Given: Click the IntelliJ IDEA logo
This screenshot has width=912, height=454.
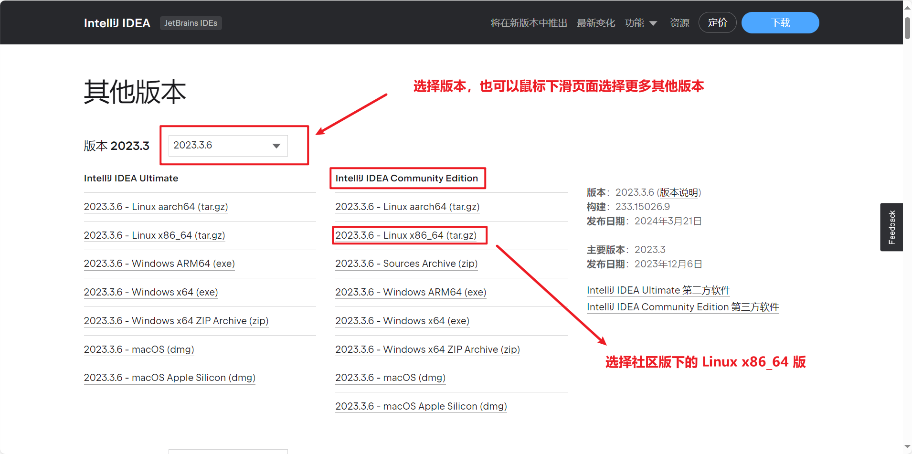Looking at the screenshot, I should 117,23.
